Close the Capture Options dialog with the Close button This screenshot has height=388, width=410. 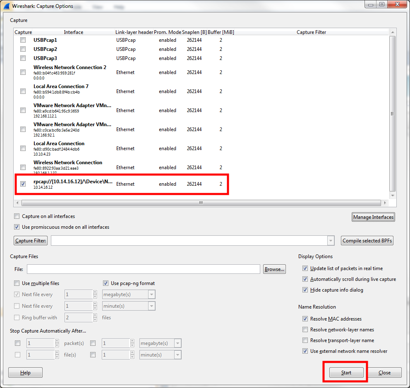tap(384, 373)
